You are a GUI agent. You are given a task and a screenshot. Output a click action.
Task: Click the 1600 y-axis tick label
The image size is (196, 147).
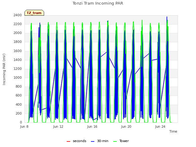tap(18, 51)
